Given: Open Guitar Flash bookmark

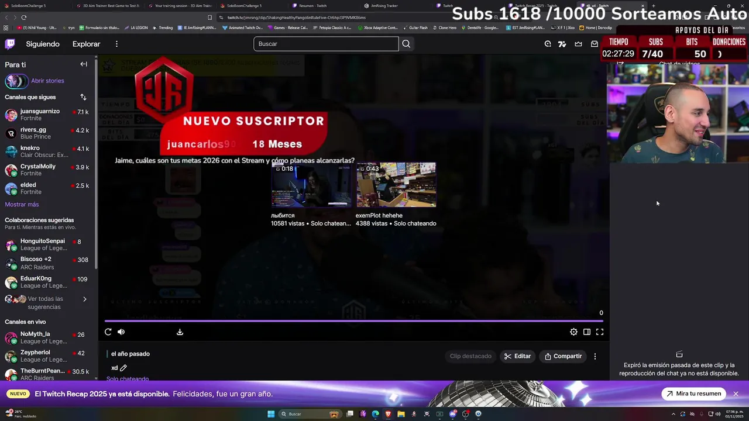Looking at the screenshot, I should pyautogui.click(x=415, y=27).
